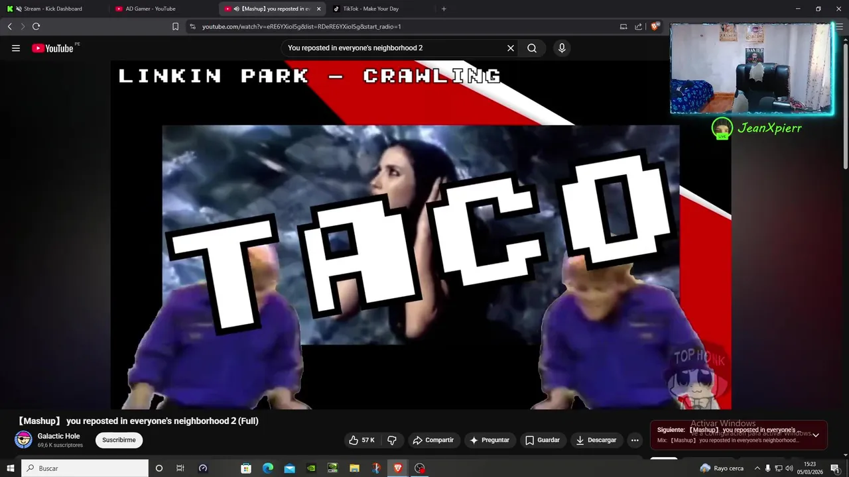
Task: Click the video title text below player
Action: (x=137, y=421)
